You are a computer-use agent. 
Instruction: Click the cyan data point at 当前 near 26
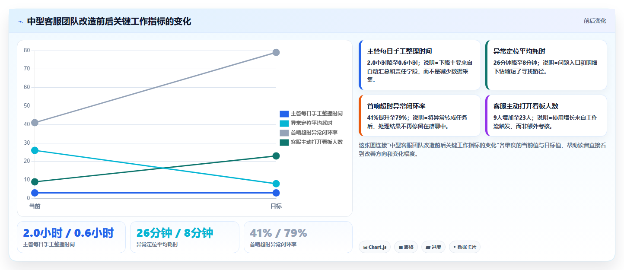click(35, 150)
